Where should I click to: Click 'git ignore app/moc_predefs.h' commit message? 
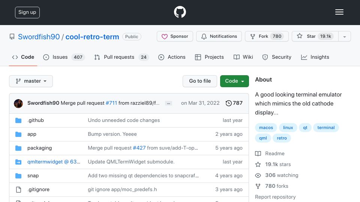(122, 189)
